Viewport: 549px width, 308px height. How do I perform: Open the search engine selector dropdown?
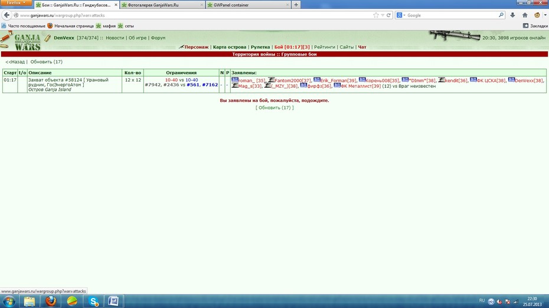click(401, 15)
